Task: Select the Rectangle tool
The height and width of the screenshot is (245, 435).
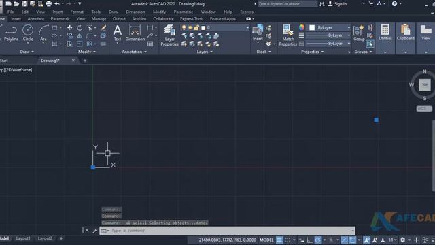Action: (x=54, y=27)
